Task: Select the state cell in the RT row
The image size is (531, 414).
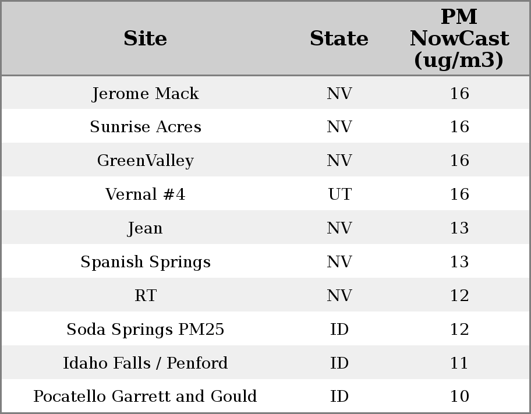Action: 339,296
